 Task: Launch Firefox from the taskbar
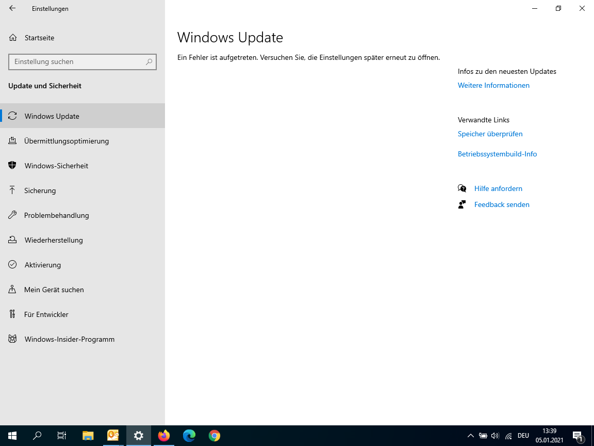point(163,436)
